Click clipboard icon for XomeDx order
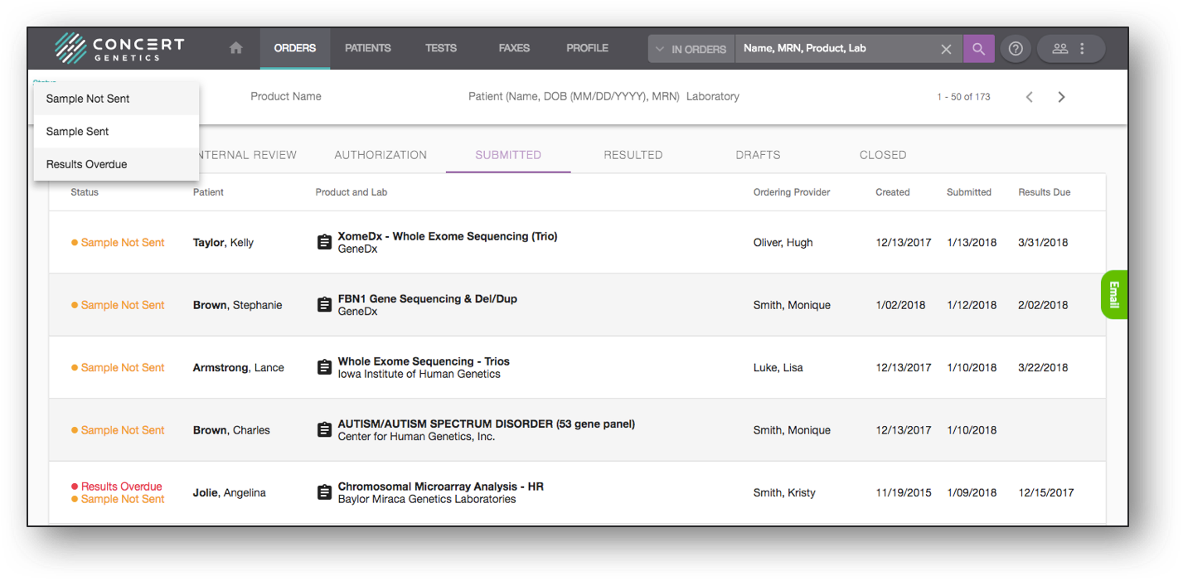The image size is (1183, 581). click(325, 242)
